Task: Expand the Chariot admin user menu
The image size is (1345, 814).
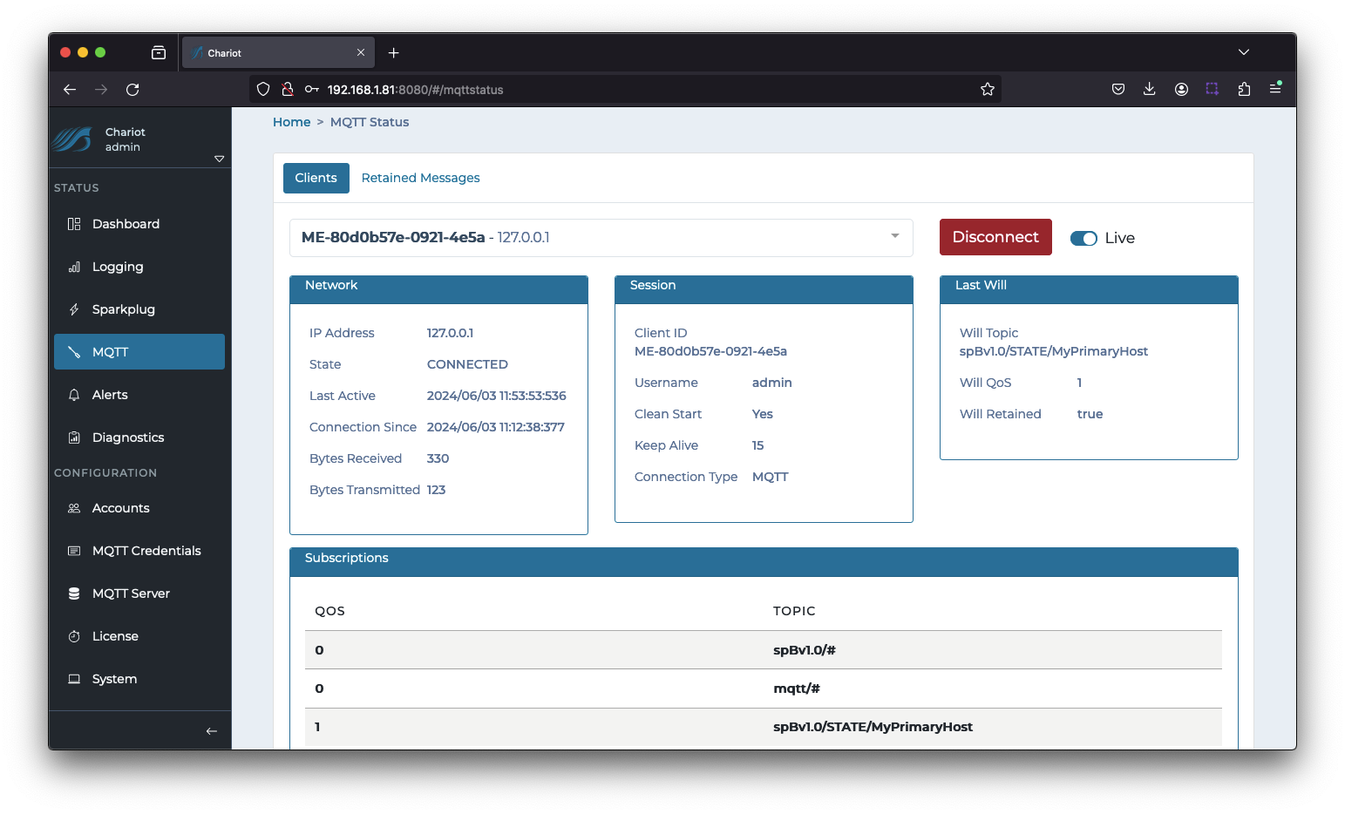Action: (219, 159)
